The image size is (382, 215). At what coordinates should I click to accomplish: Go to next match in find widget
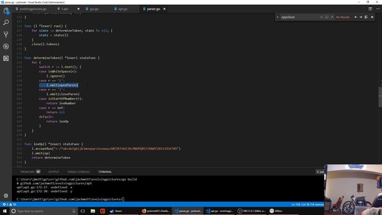pos(361,17)
